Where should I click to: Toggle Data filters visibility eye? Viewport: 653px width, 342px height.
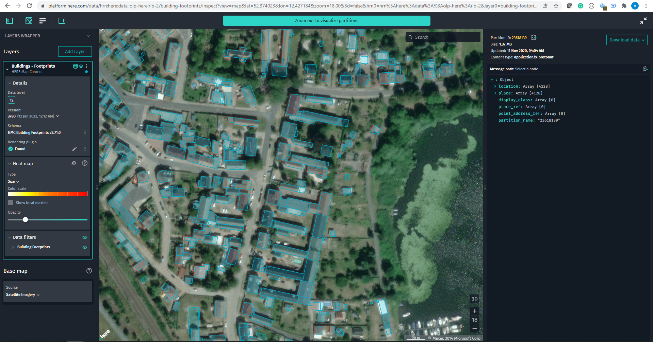[85, 237]
